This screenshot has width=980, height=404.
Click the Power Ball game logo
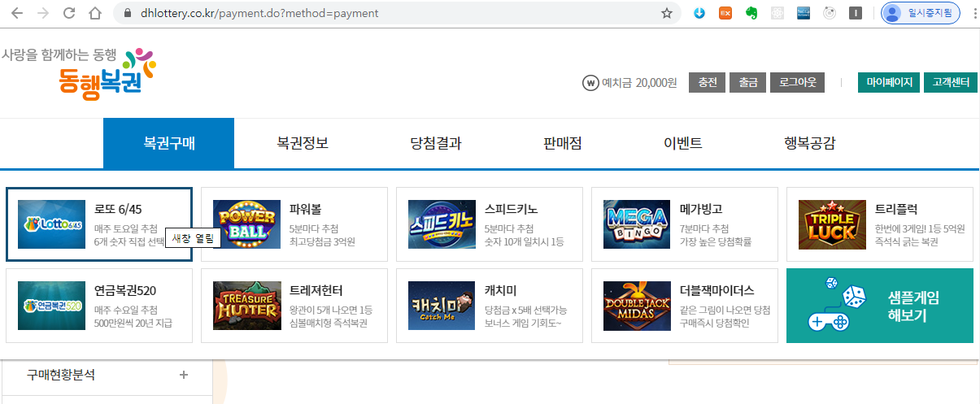[246, 224]
